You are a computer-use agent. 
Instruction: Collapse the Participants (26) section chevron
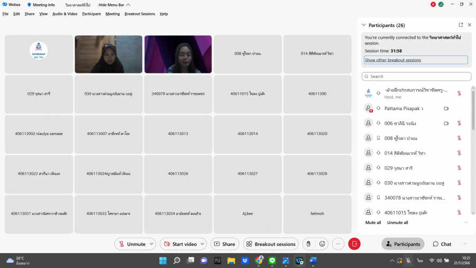tap(363, 25)
